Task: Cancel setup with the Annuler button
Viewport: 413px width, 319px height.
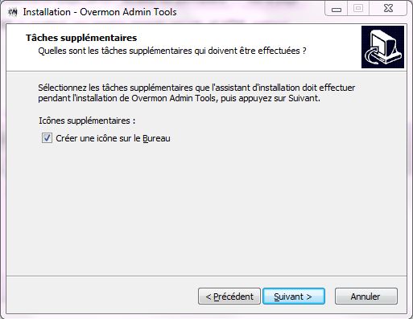Action: pyautogui.click(x=366, y=297)
